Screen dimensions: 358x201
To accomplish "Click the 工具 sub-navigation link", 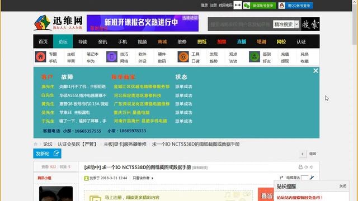I will [195, 54].
